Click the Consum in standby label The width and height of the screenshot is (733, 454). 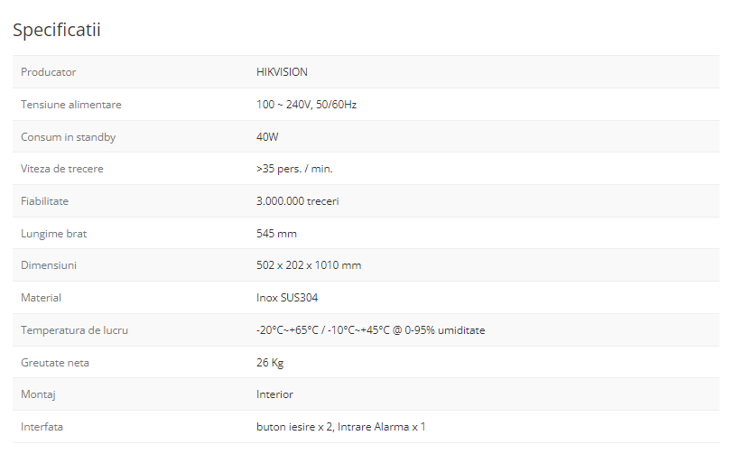(x=68, y=137)
